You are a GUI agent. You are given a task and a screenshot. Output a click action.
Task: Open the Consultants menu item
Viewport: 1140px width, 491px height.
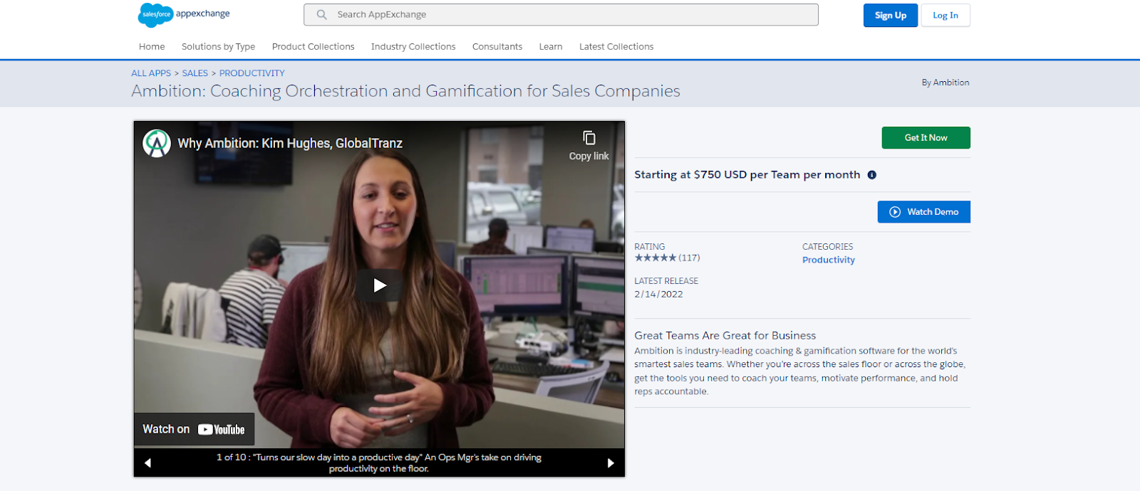click(x=497, y=46)
